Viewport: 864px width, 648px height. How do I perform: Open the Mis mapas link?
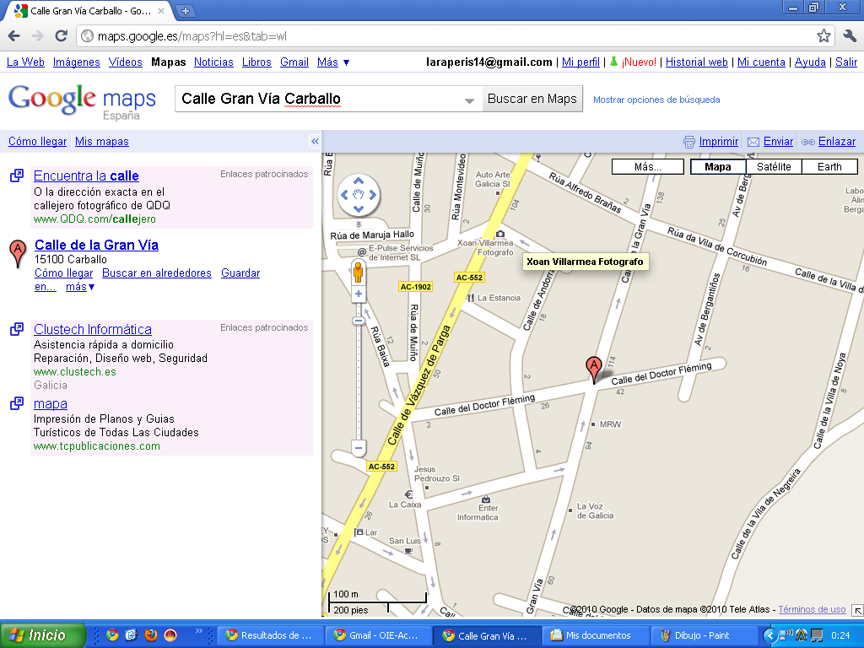point(102,142)
